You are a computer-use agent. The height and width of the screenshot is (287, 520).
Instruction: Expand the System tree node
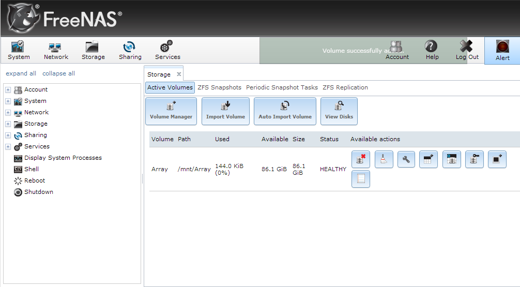[x=8, y=101]
